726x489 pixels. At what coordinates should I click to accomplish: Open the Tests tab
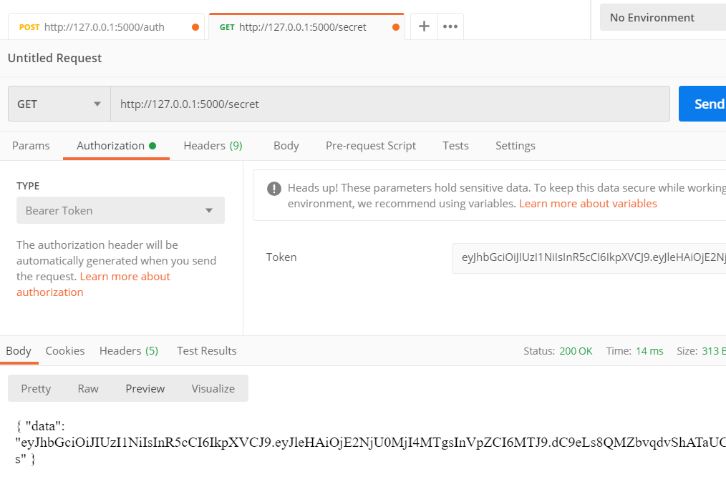[x=455, y=146]
